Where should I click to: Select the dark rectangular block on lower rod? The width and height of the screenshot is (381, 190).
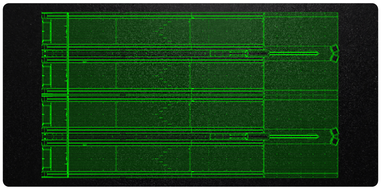point(258,137)
